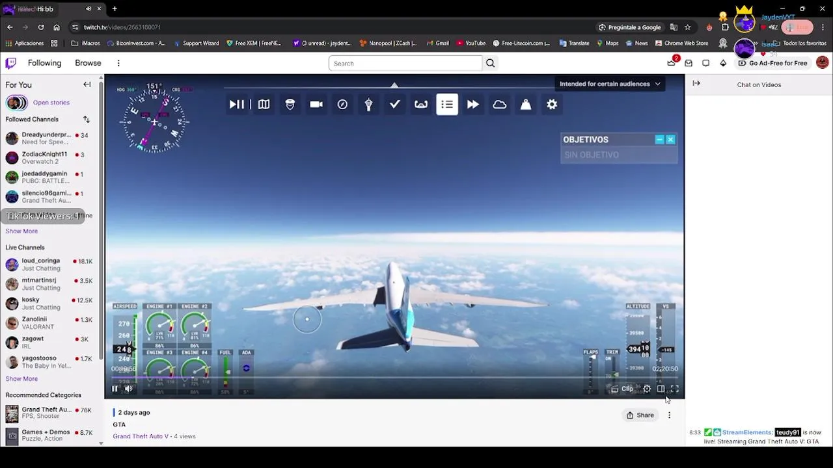The height and width of the screenshot is (468, 833).
Task: Open video player settings gear
Action: point(647,389)
